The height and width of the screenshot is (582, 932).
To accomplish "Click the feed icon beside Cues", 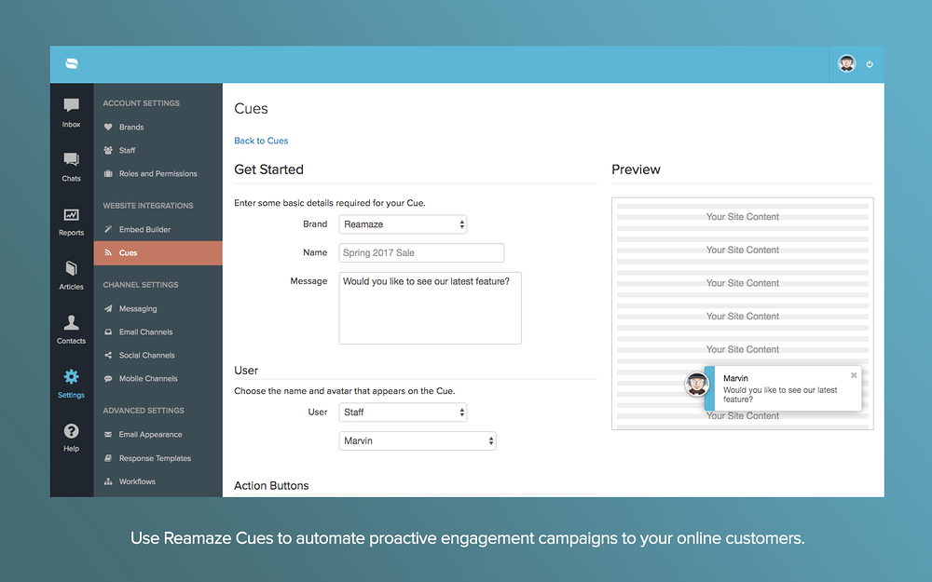I will coord(108,252).
